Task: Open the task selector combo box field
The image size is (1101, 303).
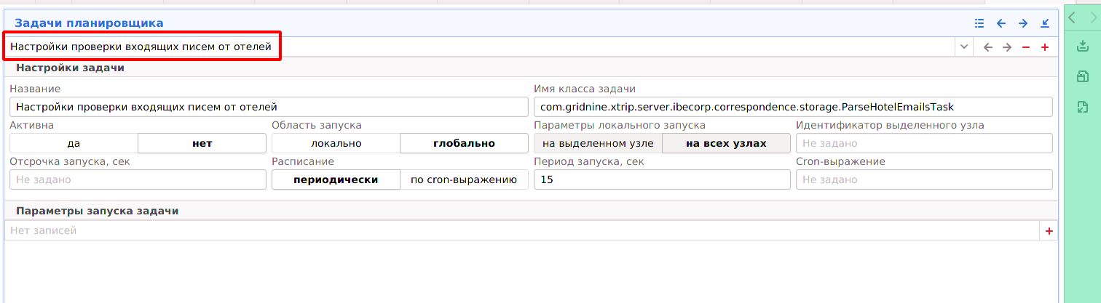Action: coord(481,47)
